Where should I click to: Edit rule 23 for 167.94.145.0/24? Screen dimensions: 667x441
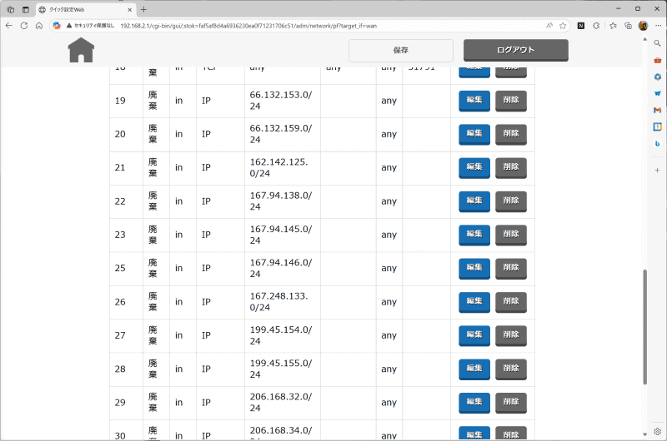[x=474, y=235]
